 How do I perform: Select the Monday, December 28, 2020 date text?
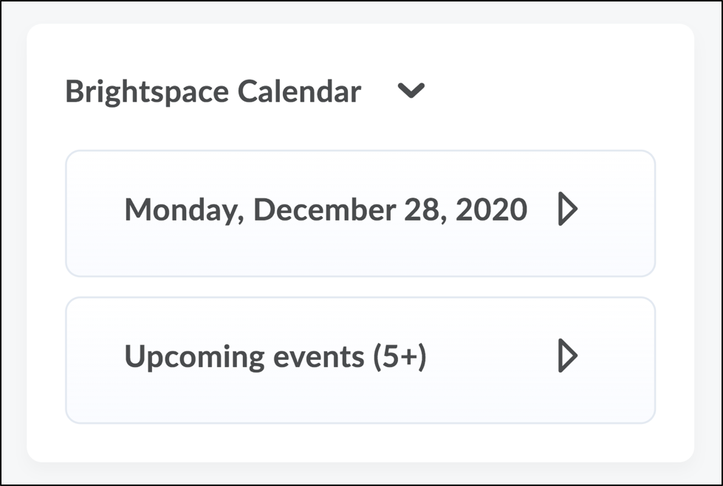point(325,210)
